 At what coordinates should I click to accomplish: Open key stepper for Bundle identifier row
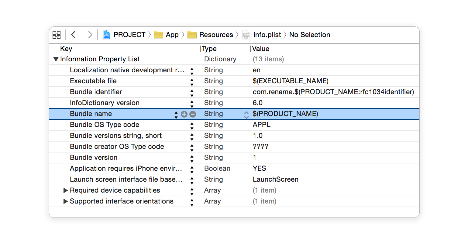[192, 93]
